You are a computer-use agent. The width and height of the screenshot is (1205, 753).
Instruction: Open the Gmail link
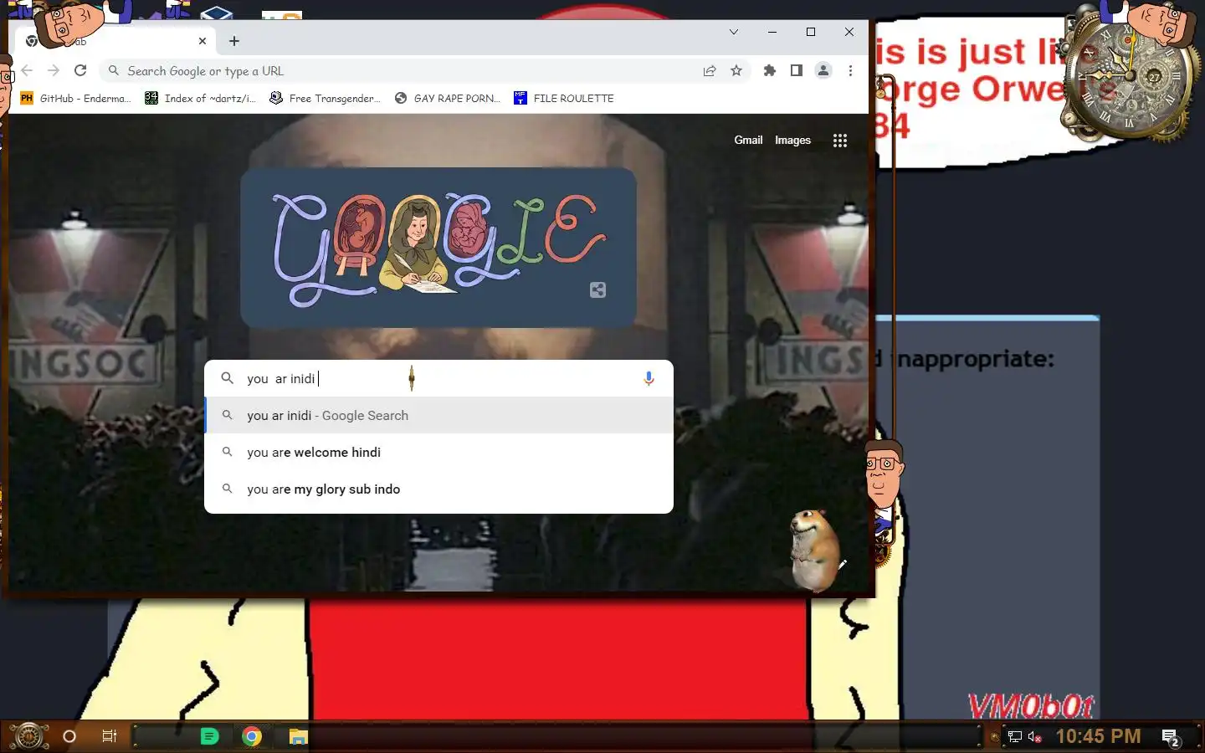(748, 140)
